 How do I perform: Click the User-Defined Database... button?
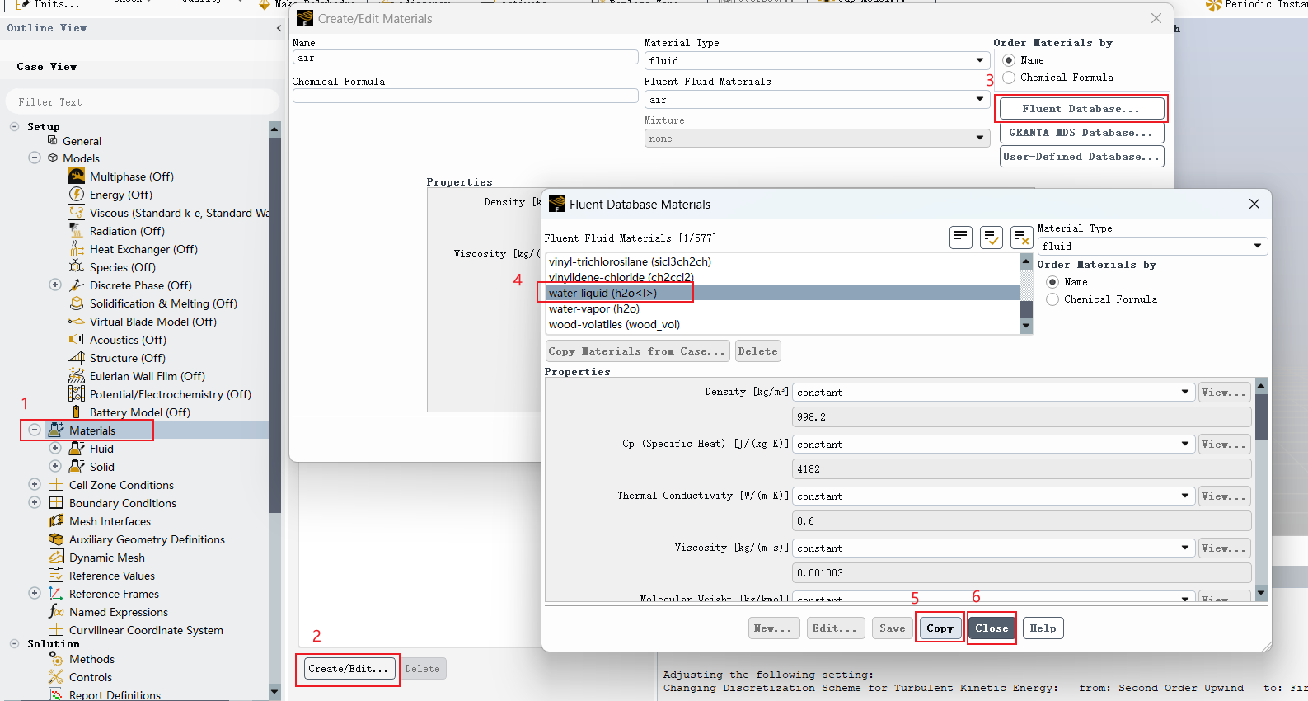(1081, 156)
